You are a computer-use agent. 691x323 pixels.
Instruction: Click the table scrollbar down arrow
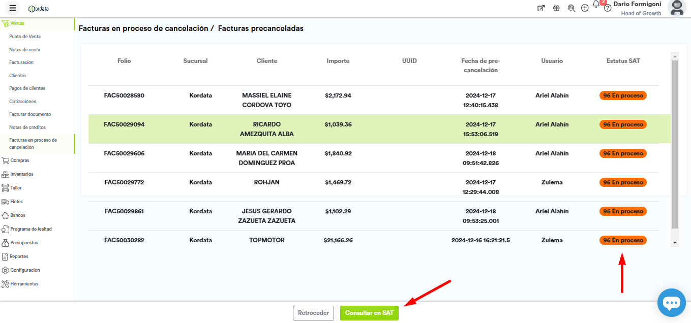[x=675, y=243]
